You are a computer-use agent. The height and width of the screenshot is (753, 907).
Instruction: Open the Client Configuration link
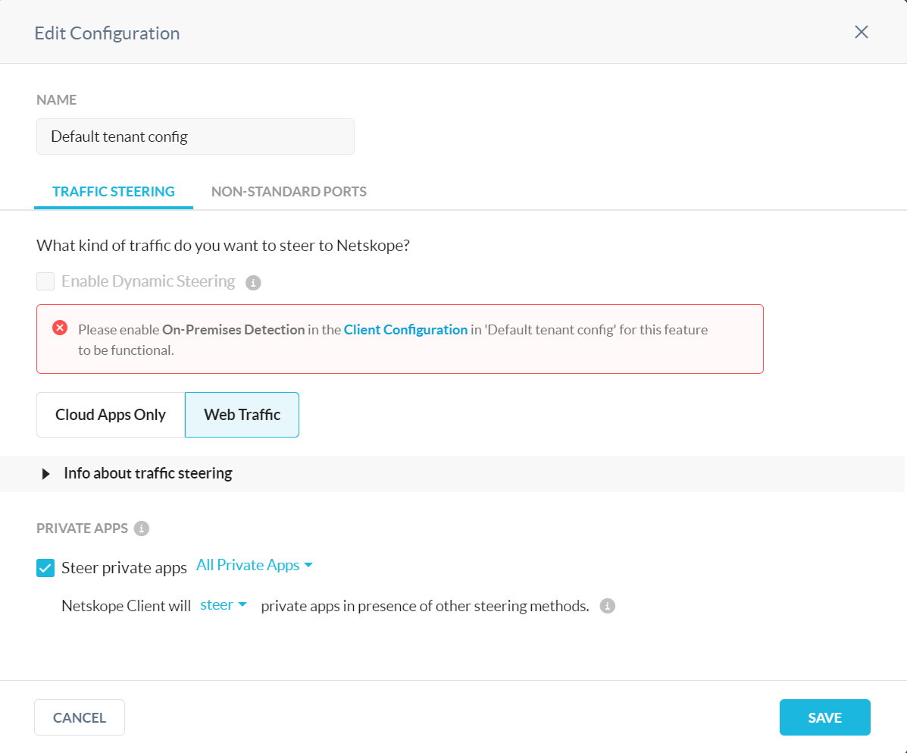[x=405, y=330]
